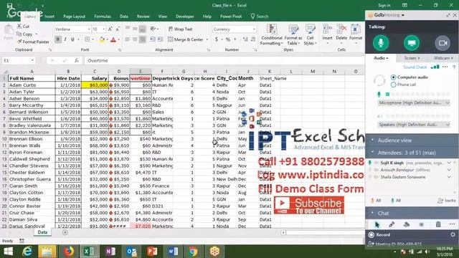Select the Format Painter brush
The image size is (459, 258).
[x=19, y=42]
